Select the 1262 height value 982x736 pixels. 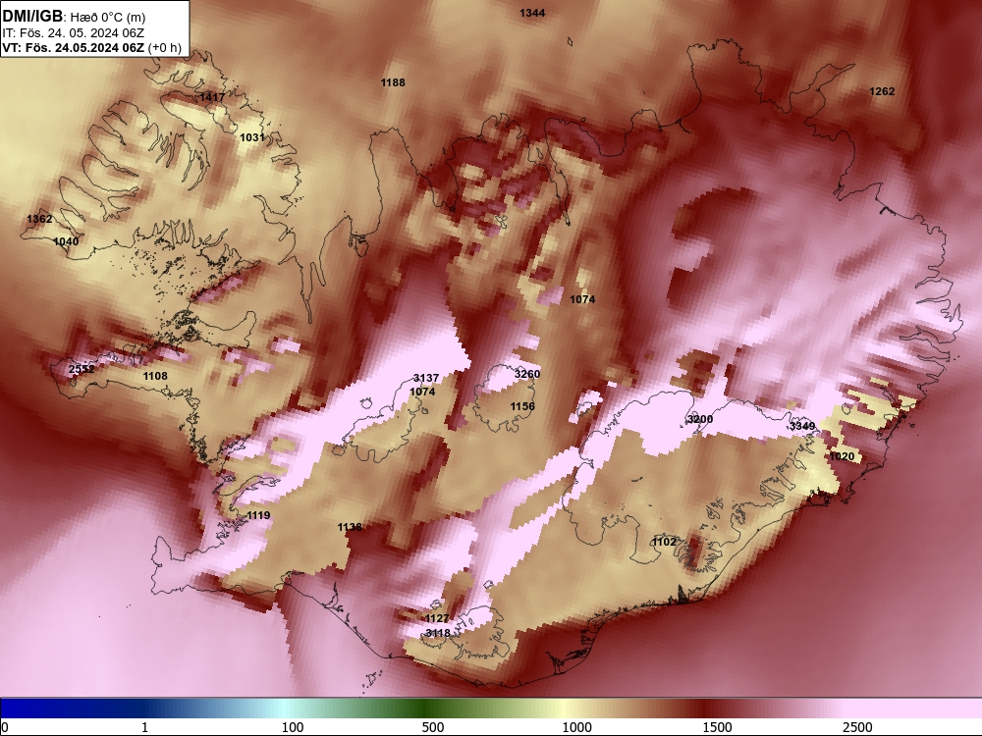(x=882, y=91)
